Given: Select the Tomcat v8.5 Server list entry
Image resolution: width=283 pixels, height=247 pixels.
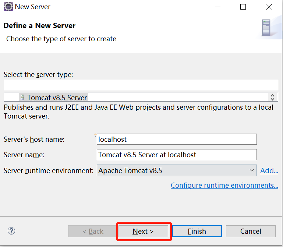Looking at the screenshot, I should pos(54,98).
